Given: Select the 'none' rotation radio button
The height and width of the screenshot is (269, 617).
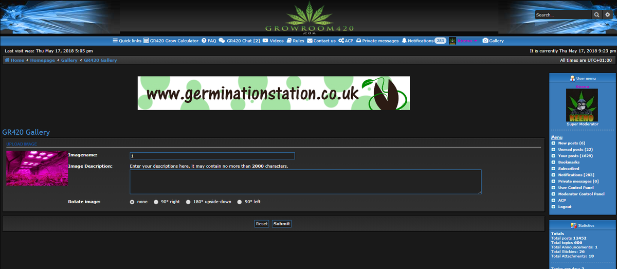Looking at the screenshot, I should click(x=132, y=202).
